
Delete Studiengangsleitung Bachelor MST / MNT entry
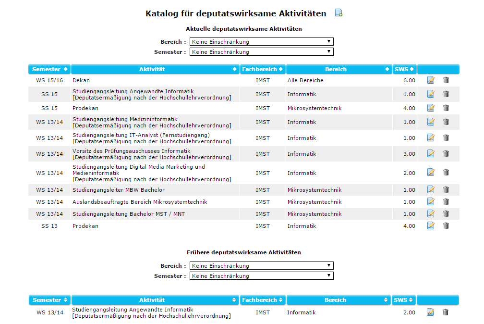click(446, 213)
